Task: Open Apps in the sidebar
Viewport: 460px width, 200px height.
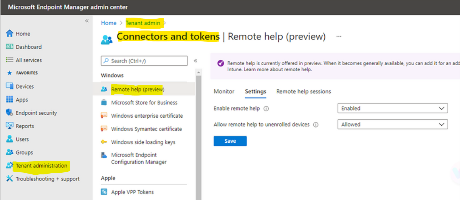Action: [22, 100]
